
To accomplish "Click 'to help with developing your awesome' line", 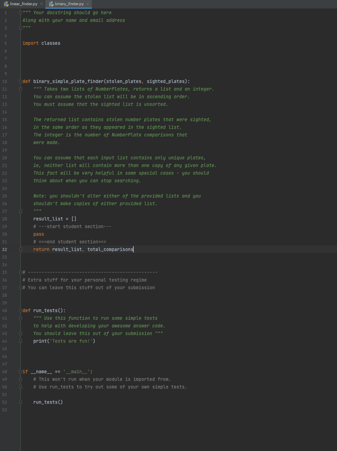I will pyautogui.click(x=99, y=326).
